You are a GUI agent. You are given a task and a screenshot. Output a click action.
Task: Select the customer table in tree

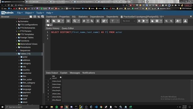[27, 73]
